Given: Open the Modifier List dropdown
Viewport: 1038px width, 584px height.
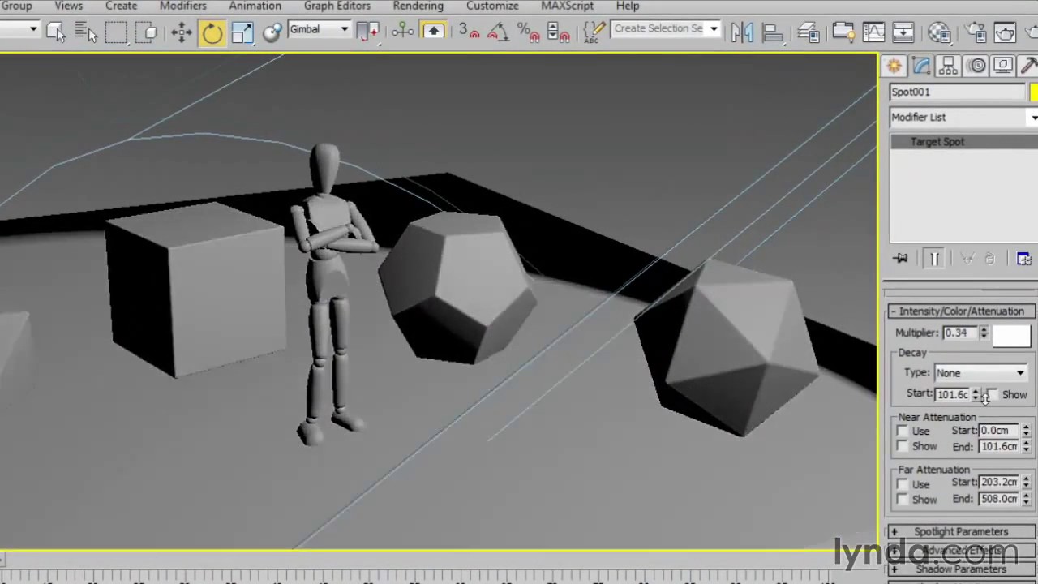Looking at the screenshot, I should (x=963, y=118).
